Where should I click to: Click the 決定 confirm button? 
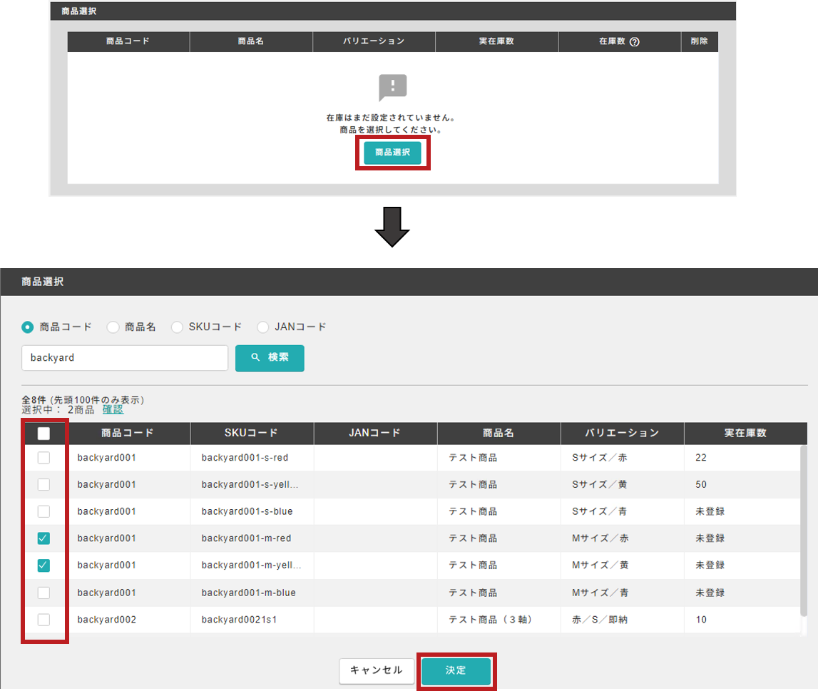pos(456,670)
